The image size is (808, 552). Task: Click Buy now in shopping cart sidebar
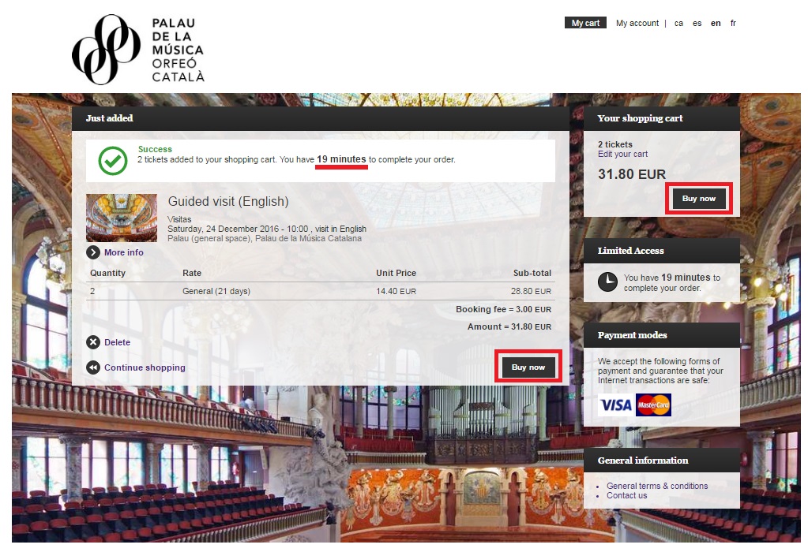click(x=699, y=199)
